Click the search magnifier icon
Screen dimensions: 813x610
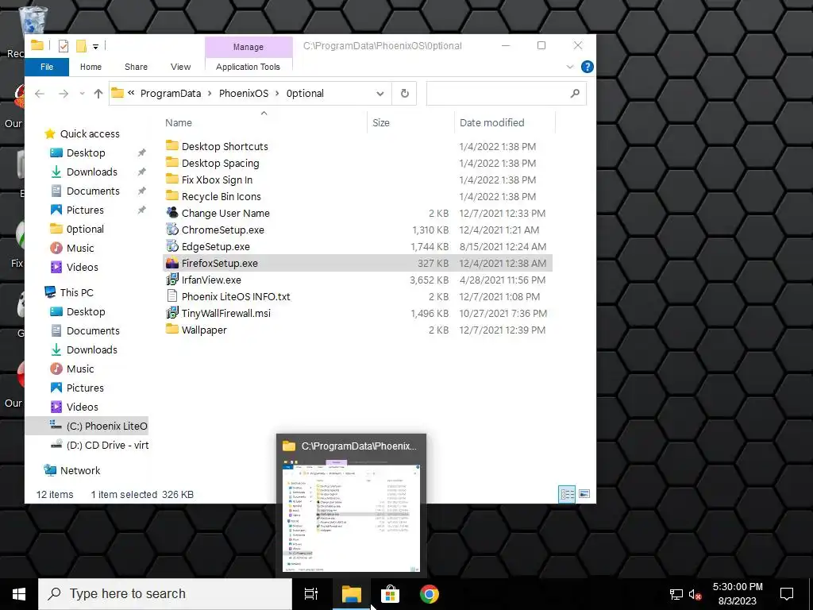[x=575, y=94]
